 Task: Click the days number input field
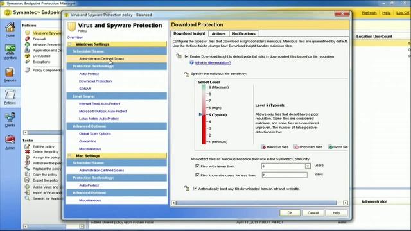(x=284, y=175)
